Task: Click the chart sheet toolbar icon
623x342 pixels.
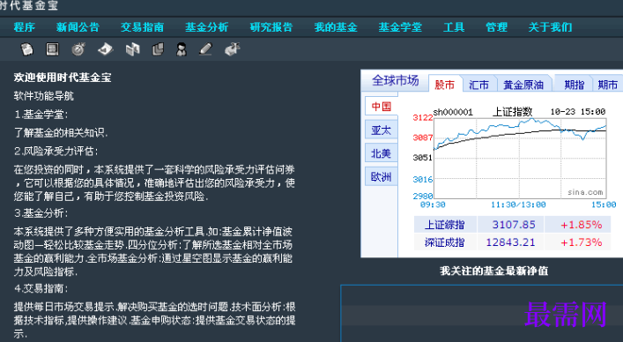Action: click(105, 49)
